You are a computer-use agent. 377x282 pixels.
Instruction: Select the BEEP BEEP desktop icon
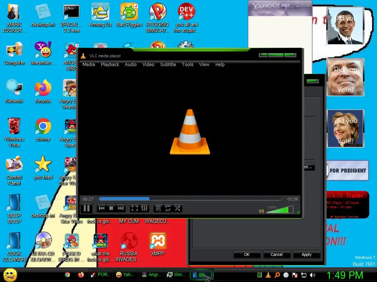[x=14, y=209]
